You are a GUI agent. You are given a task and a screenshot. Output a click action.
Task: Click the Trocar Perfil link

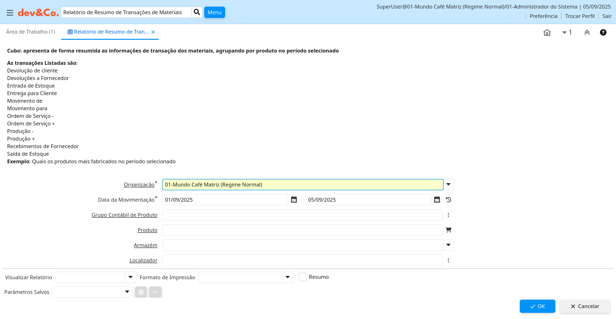[580, 16]
